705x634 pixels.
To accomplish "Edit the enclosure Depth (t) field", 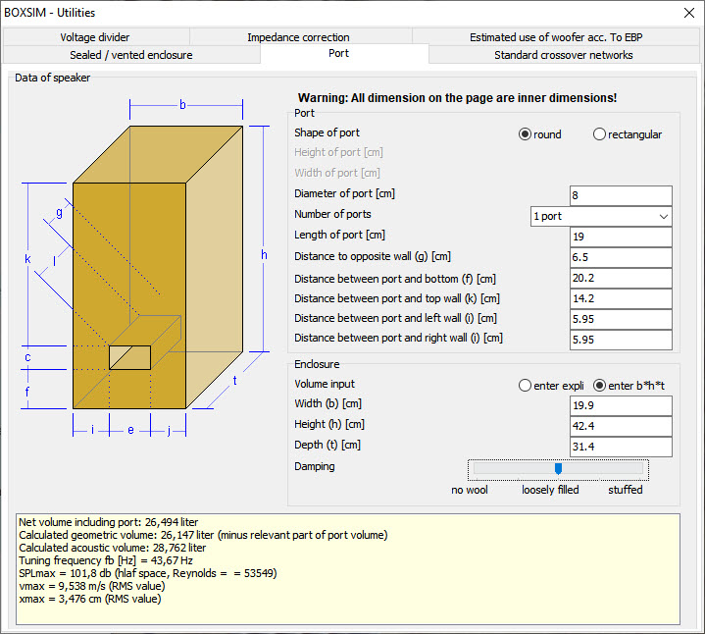I will [621, 447].
